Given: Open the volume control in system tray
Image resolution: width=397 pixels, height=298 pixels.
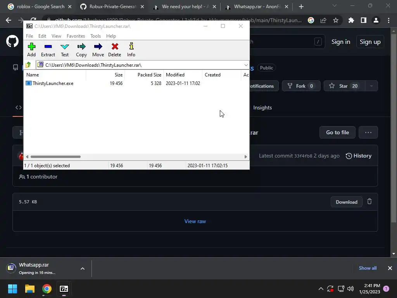Looking at the screenshot, I should tap(350, 289).
